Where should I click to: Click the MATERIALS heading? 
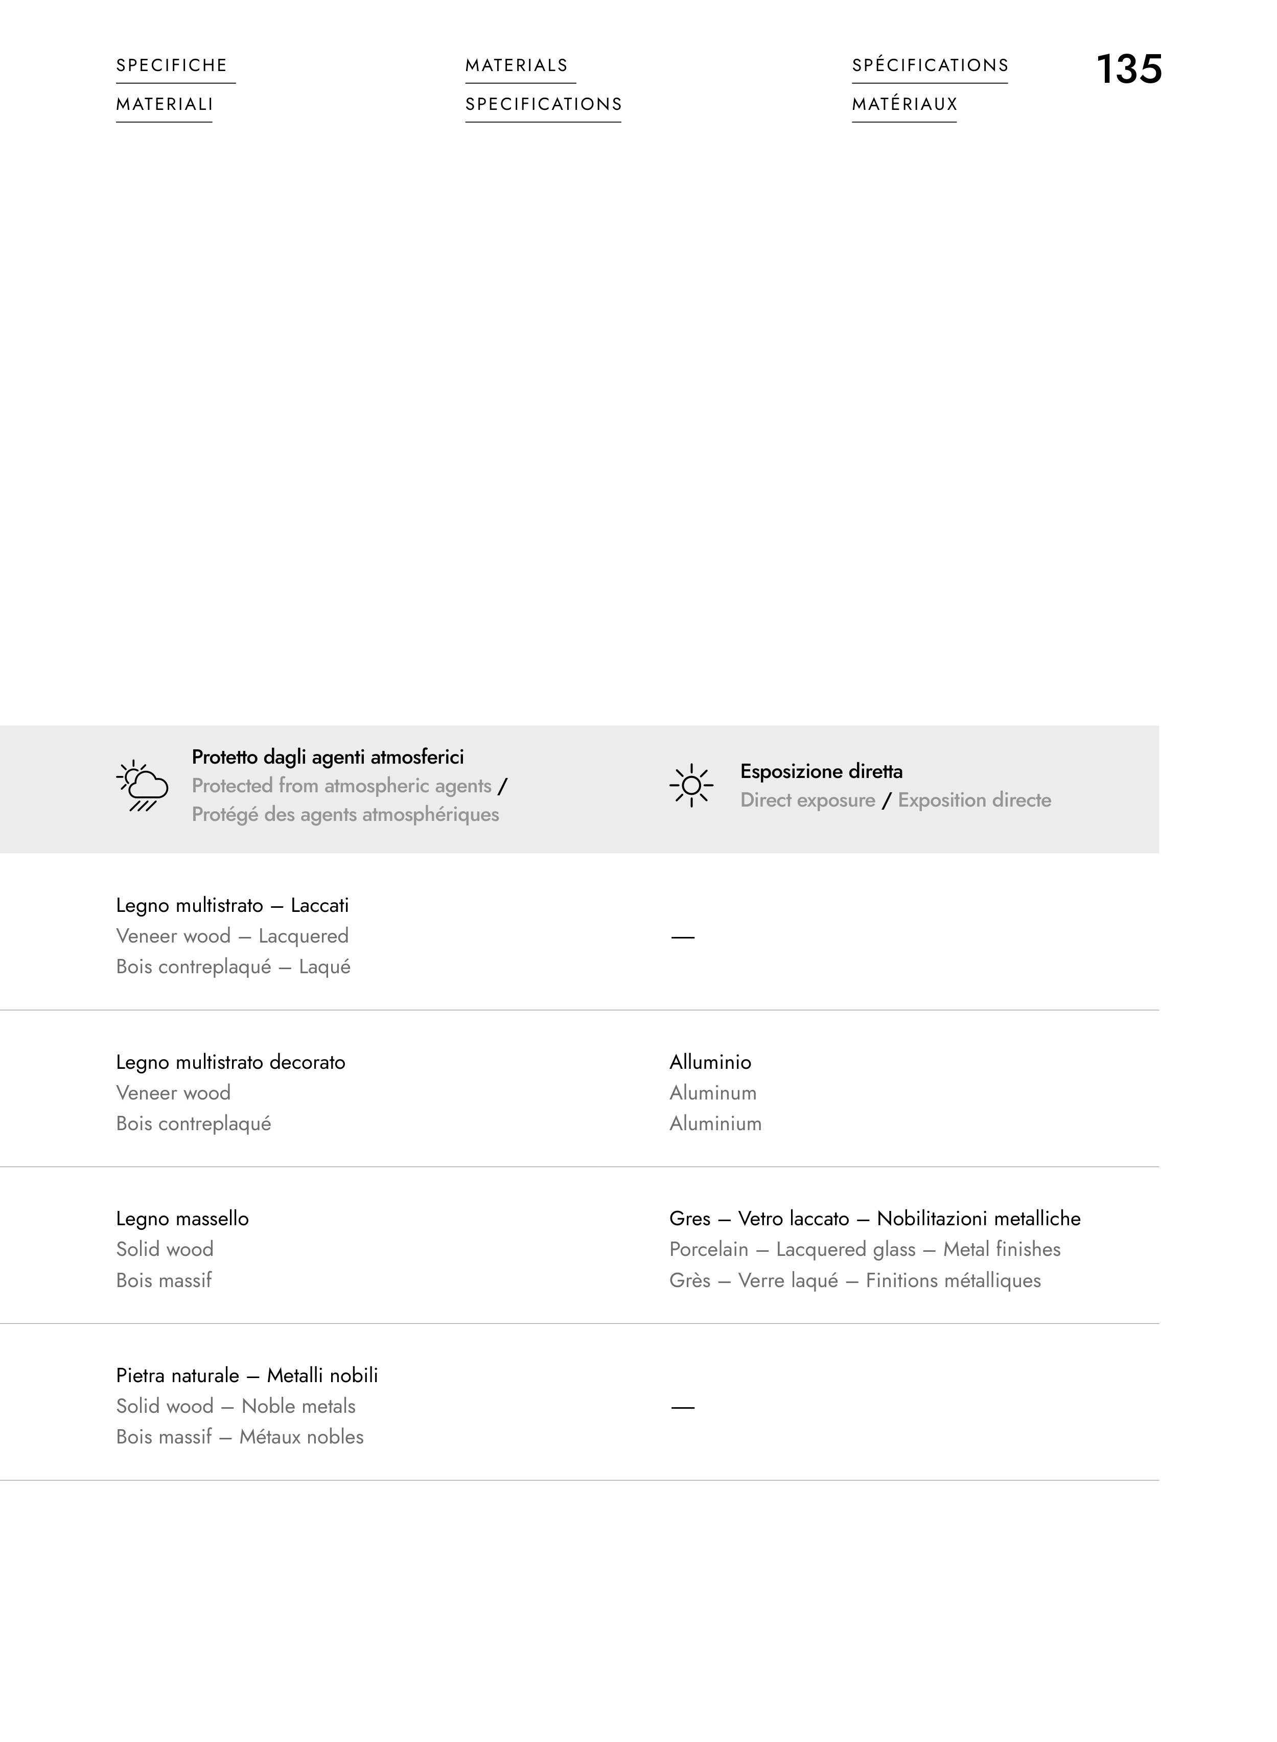(516, 66)
